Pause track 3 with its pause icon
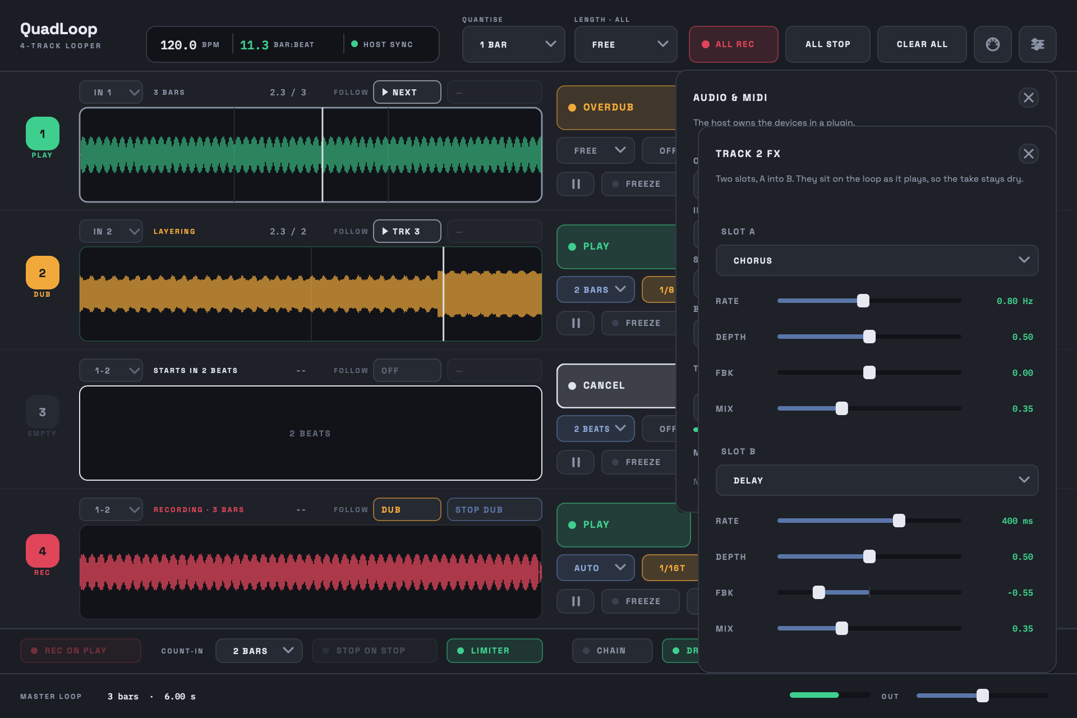 [x=576, y=462]
